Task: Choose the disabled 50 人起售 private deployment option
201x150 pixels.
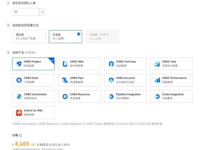Action: (102, 37)
